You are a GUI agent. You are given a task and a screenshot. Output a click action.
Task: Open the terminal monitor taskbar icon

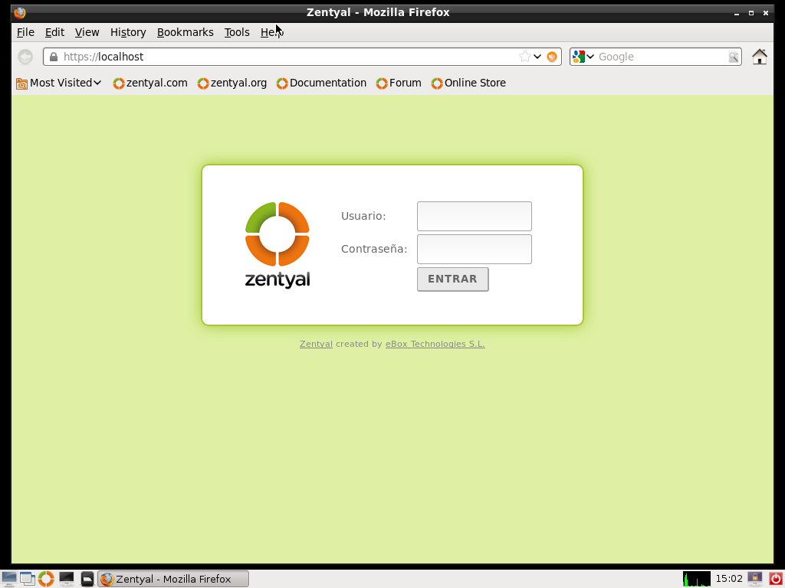pyautogui.click(x=66, y=579)
